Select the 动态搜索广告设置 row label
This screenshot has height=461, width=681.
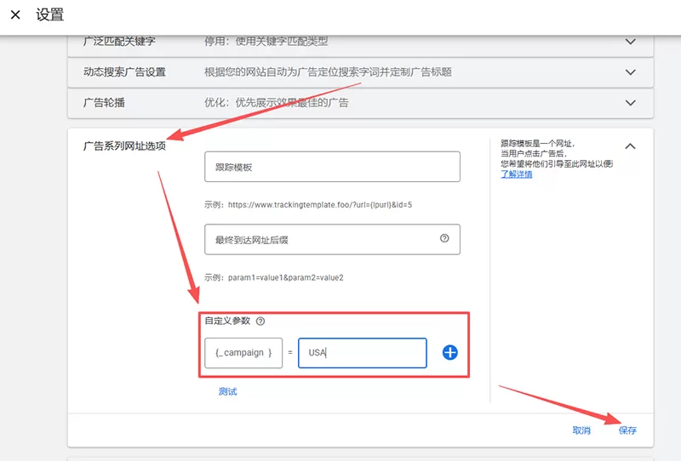124,72
